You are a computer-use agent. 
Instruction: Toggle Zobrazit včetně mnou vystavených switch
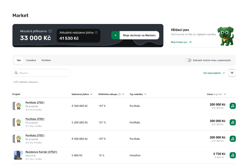(188, 60)
